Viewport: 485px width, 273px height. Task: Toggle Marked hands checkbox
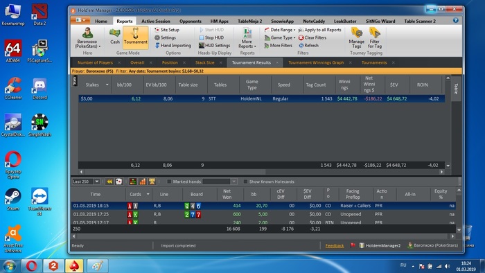coord(169,182)
